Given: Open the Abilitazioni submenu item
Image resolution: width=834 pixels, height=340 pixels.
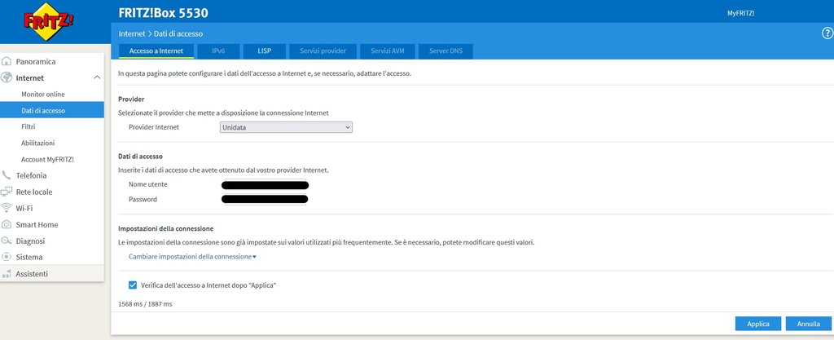Looking at the screenshot, I should 37,144.
